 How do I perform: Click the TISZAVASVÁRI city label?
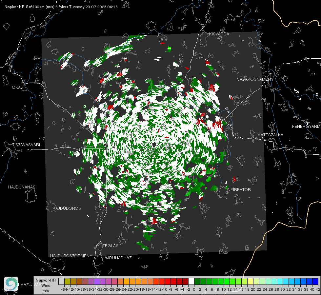(26, 145)
